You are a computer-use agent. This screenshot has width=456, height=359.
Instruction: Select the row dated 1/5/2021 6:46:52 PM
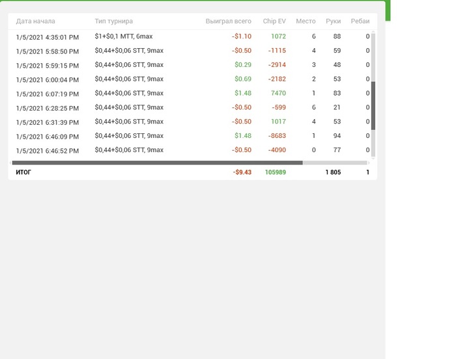190,150
